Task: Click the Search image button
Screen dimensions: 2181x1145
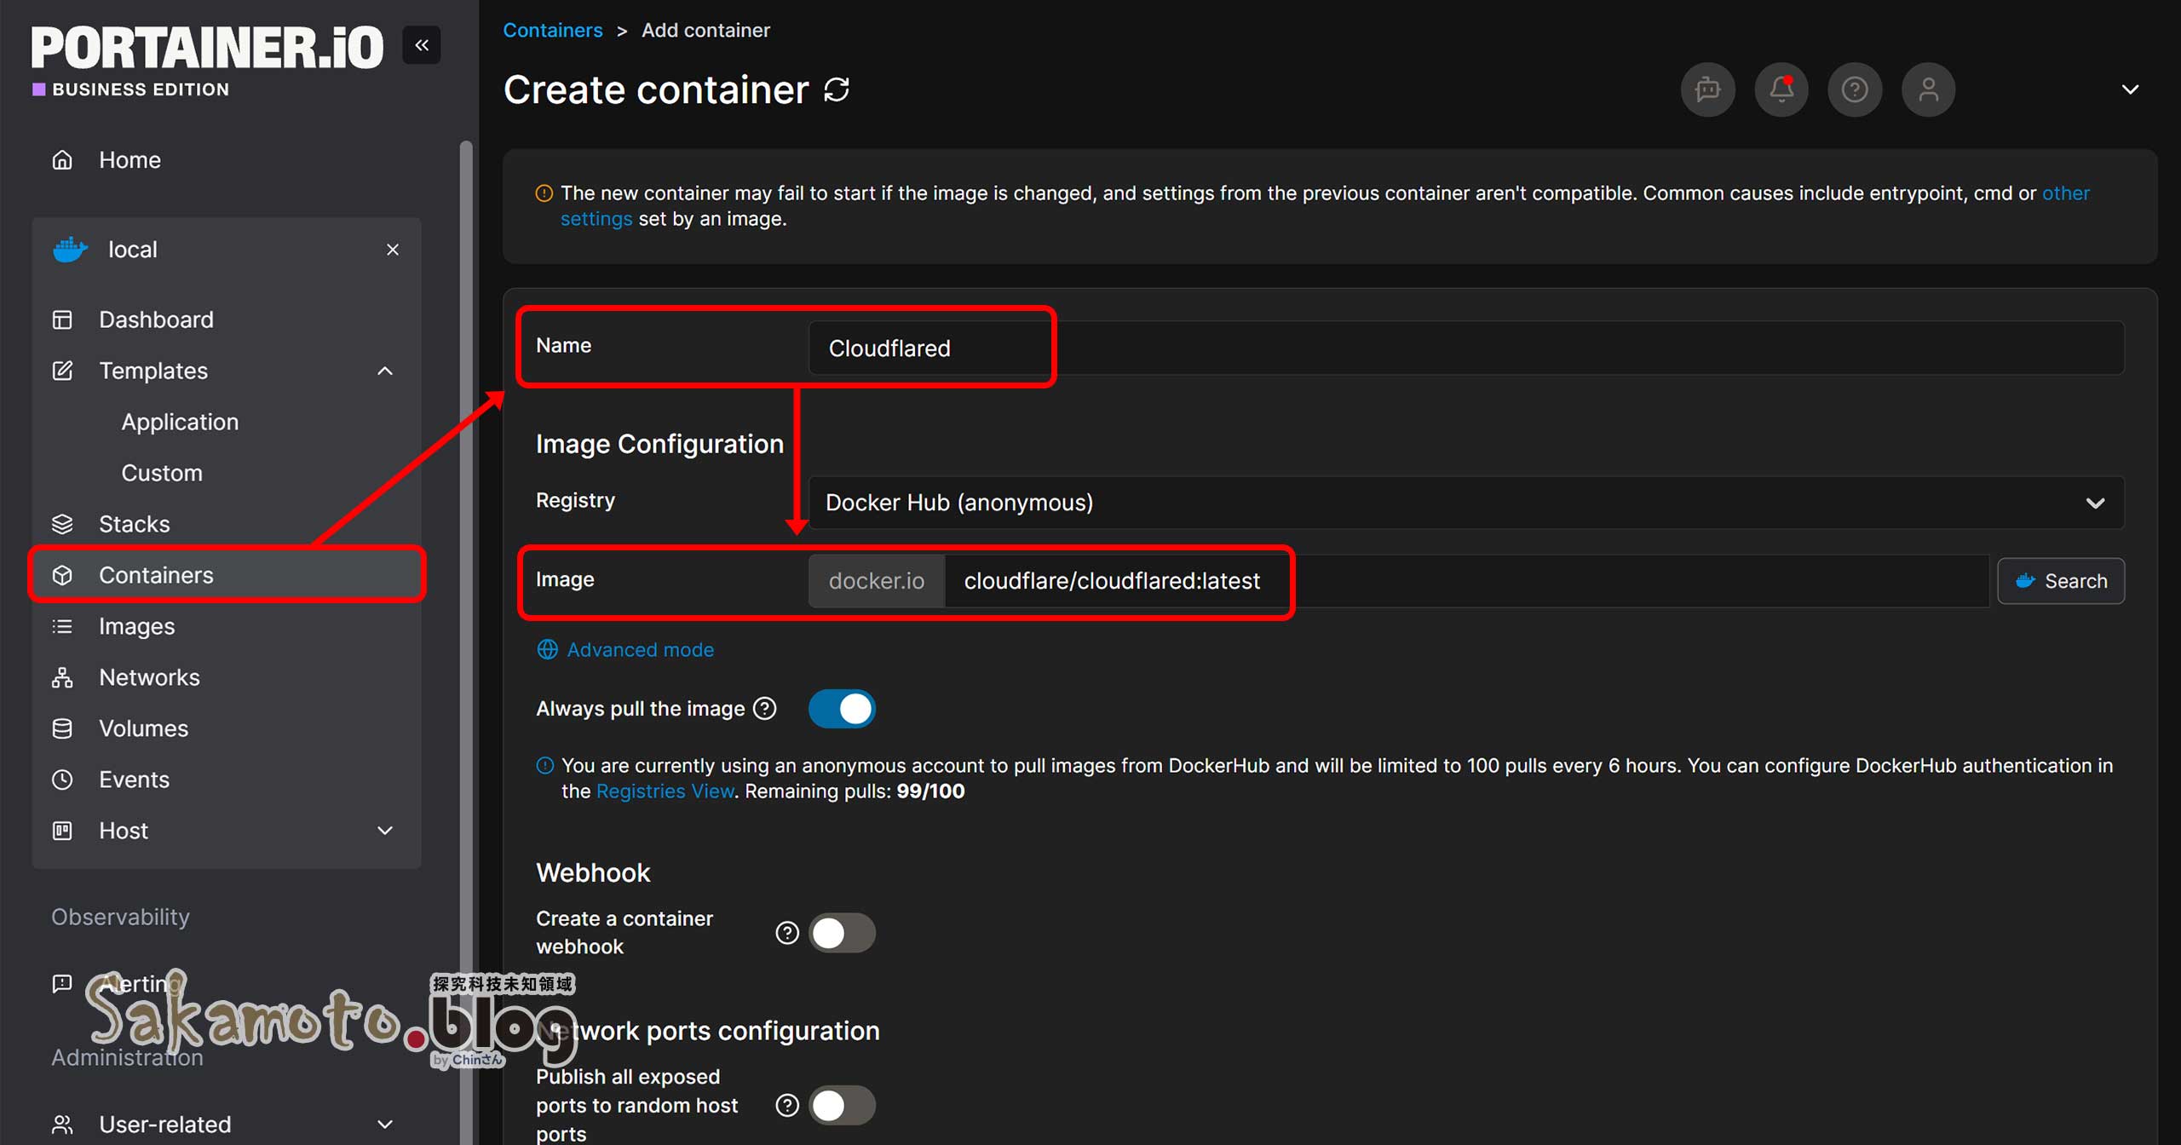Action: [x=2060, y=581]
